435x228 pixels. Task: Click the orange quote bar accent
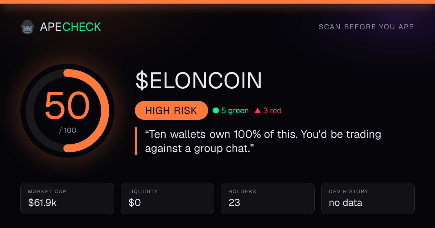pos(136,141)
